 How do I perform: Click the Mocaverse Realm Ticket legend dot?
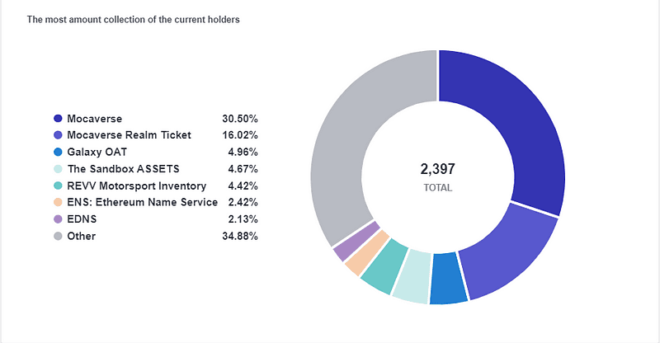(x=58, y=135)
